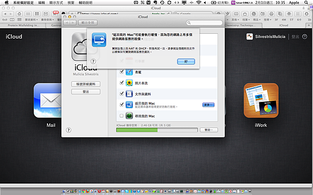Open the 輔助說明 (Help) menu

(x=86, y=3)
